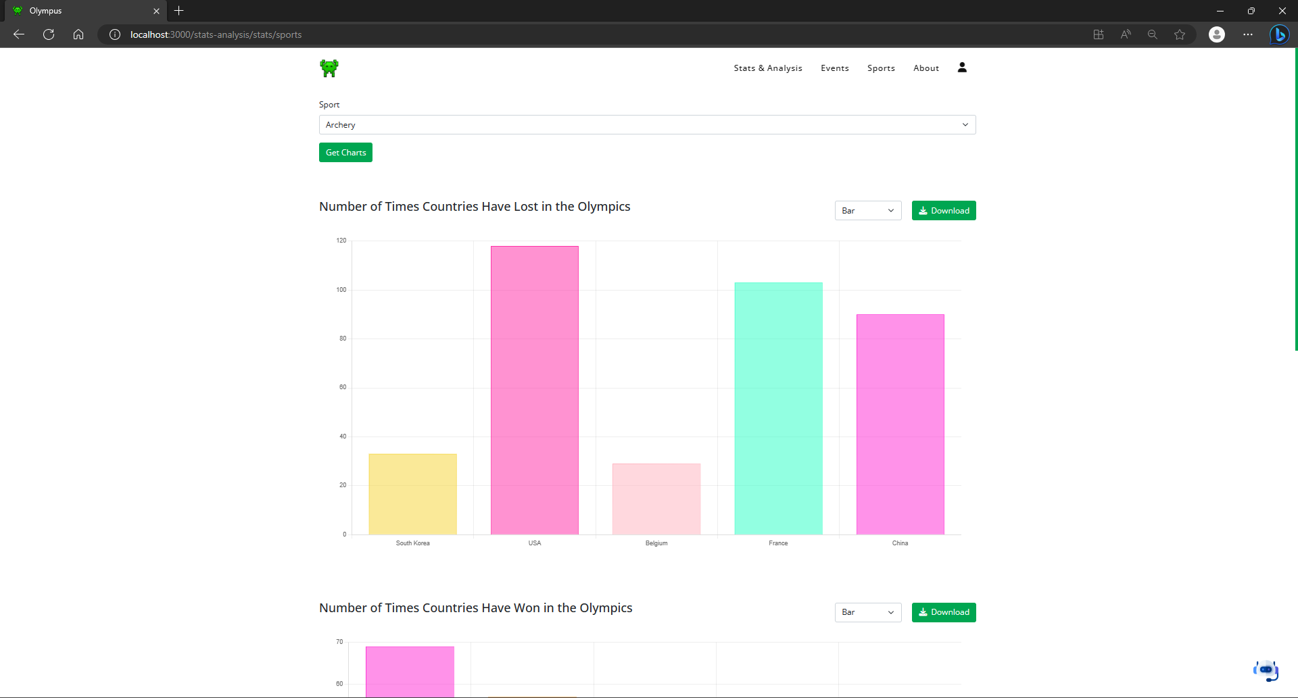Click the browser address bar URL
The image size is (1298, 698).
point(216,34)
